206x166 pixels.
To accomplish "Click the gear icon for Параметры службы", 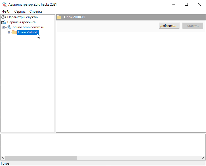I will (4, 17).
